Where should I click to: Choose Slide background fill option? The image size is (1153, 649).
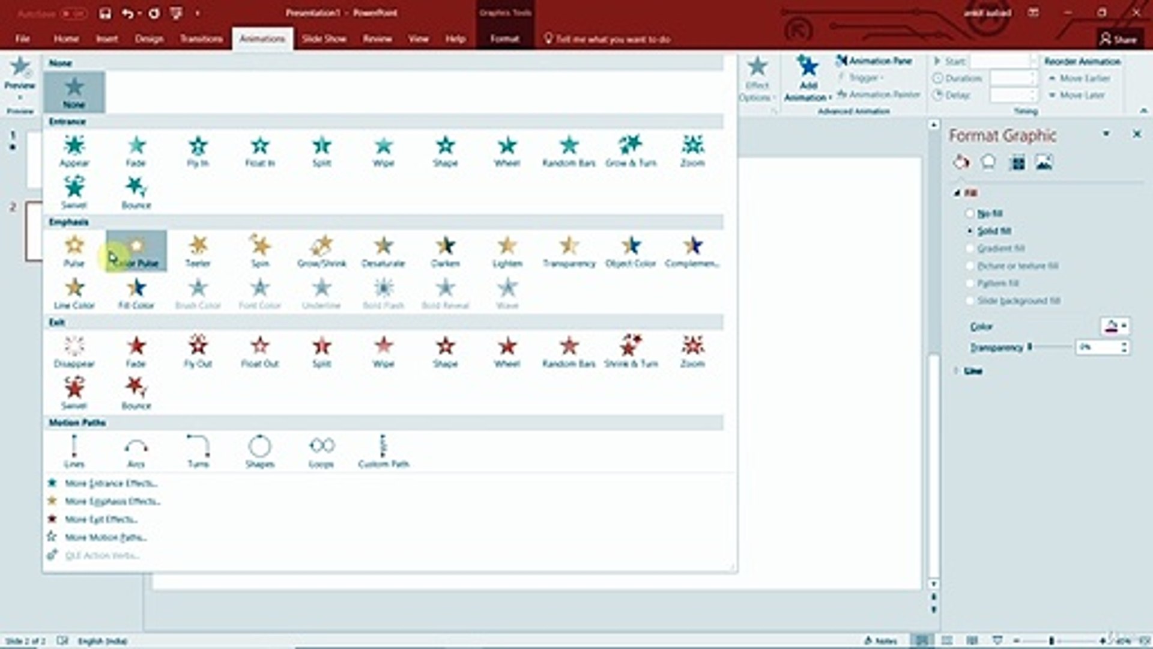point(1012,300)
